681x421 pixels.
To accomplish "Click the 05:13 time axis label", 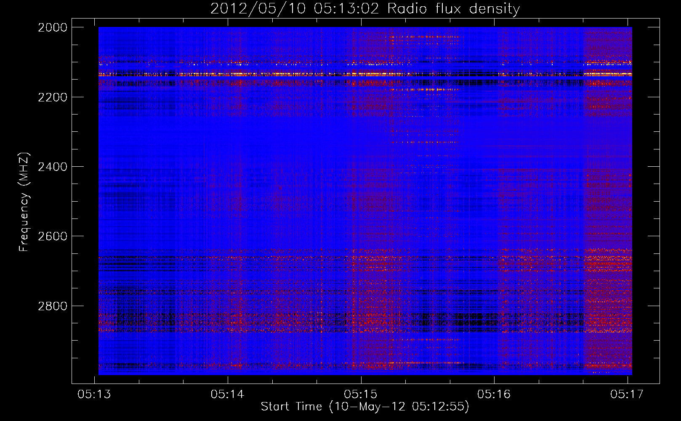I will point(94,394).
